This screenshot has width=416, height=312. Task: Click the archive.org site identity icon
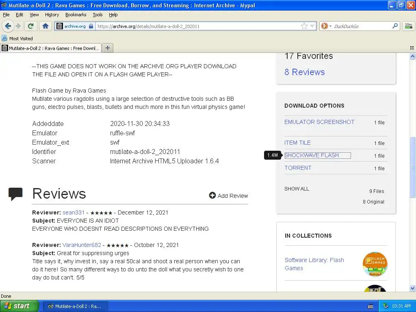pos(60,26)
